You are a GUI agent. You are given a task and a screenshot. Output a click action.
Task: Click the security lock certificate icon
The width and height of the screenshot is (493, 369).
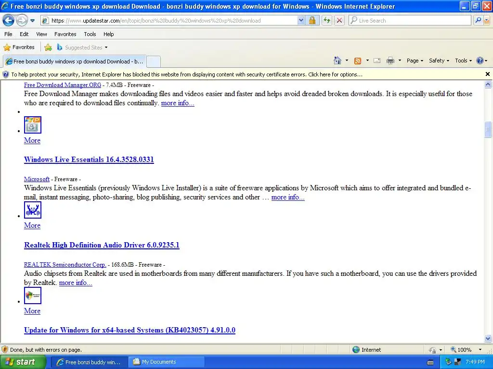312,21
